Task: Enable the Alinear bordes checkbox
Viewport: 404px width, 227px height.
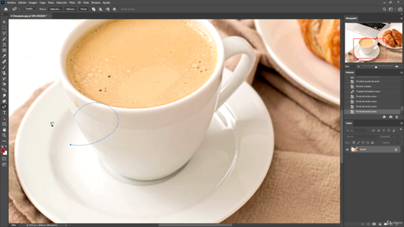Action: [120, 9]
